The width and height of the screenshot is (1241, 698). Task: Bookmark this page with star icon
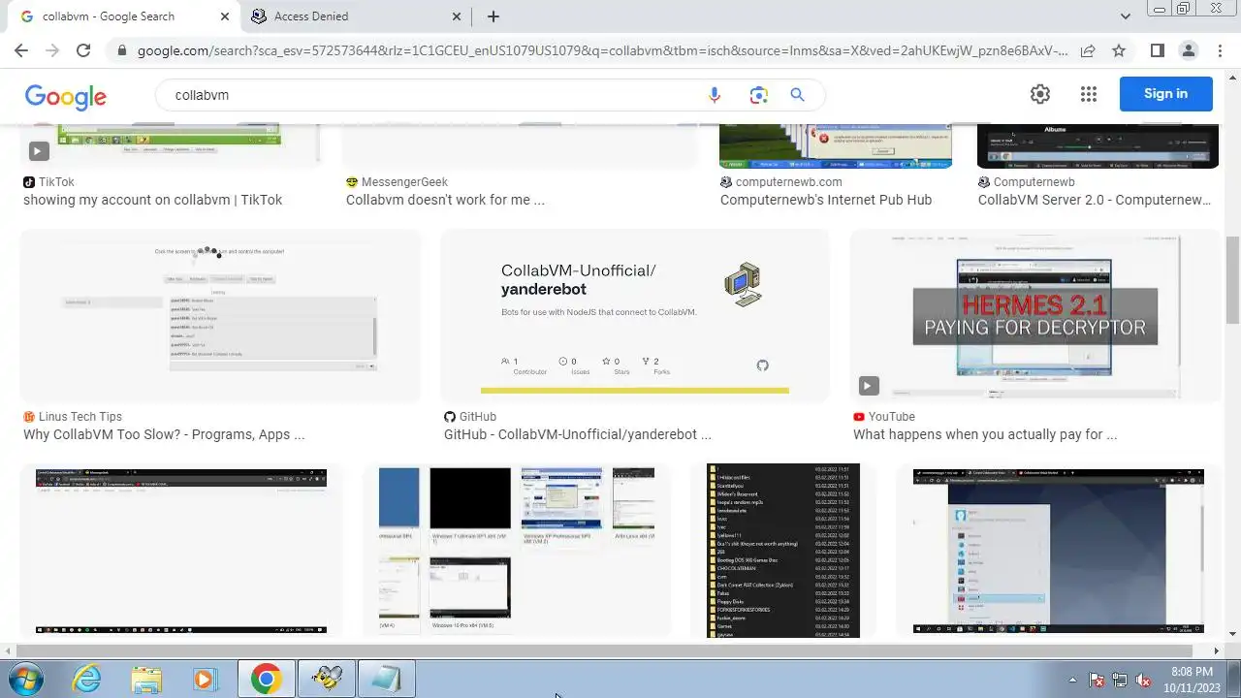coord(1119,50)
